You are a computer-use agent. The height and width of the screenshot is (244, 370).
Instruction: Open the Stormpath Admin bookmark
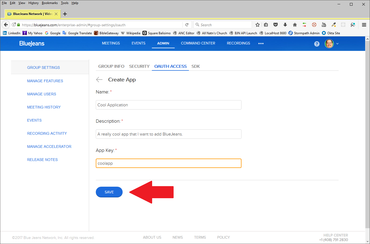click(304, 33)
